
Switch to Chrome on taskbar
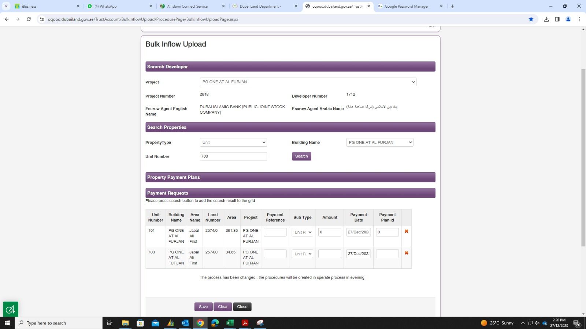point(200,323)
